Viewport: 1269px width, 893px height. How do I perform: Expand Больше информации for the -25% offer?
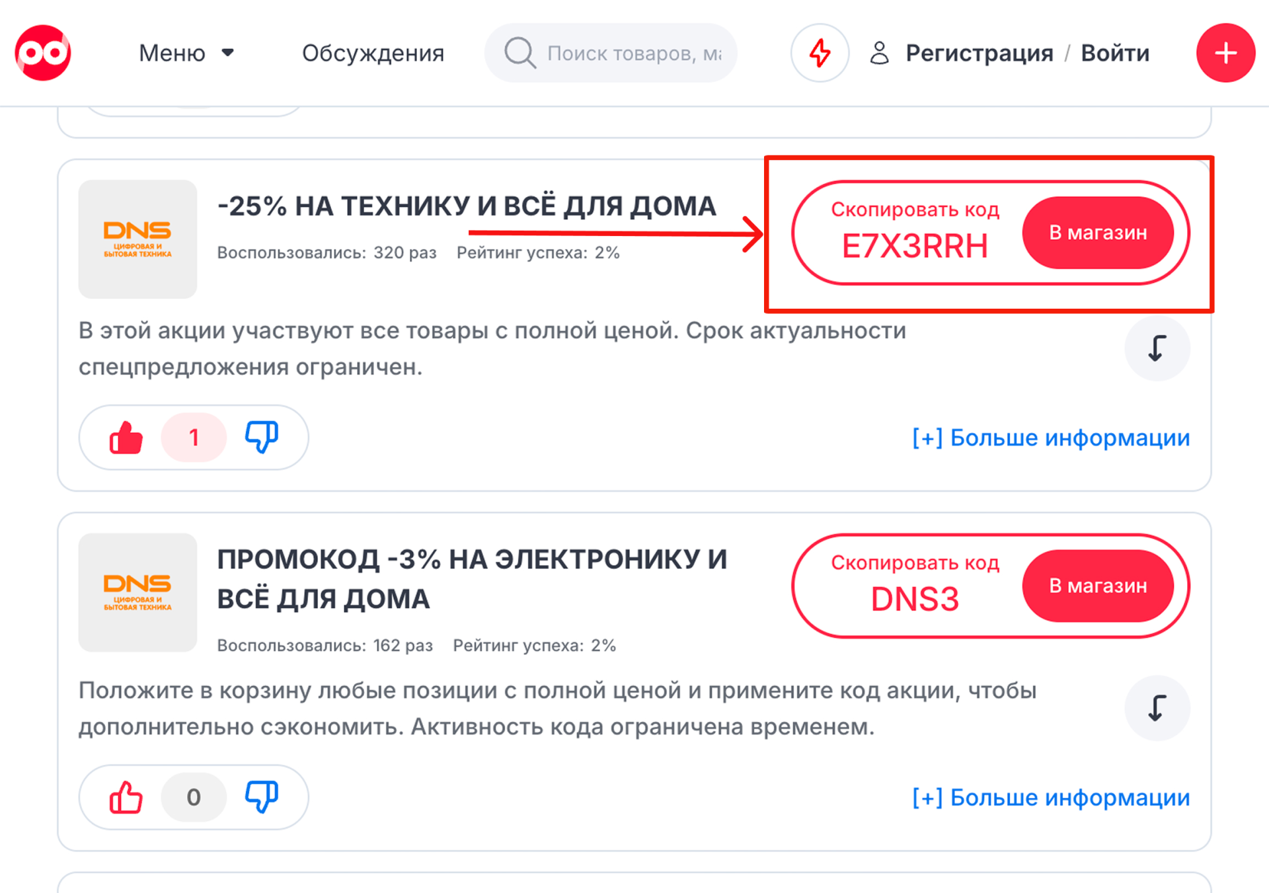[x=1051, y=438]
